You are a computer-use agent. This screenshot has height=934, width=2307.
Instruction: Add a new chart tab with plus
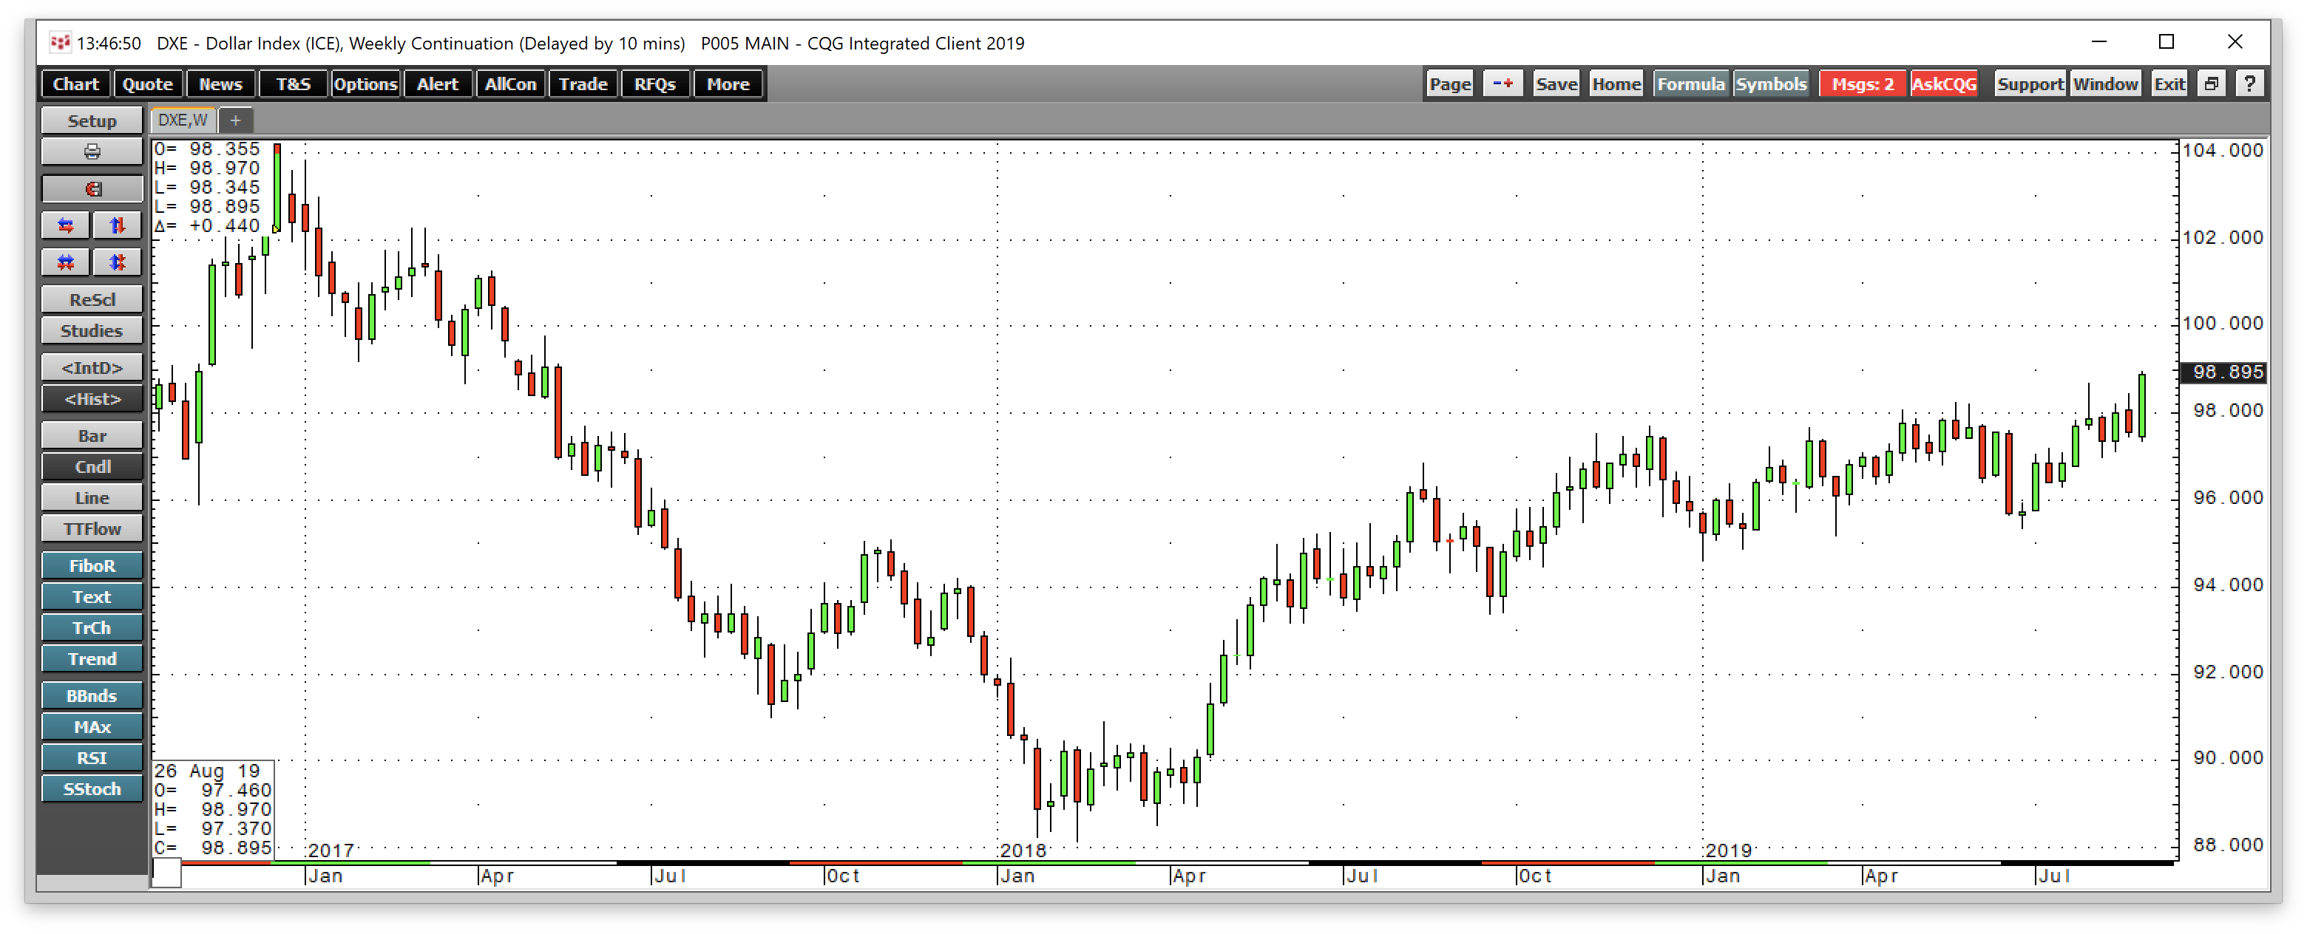pos(236,120)
